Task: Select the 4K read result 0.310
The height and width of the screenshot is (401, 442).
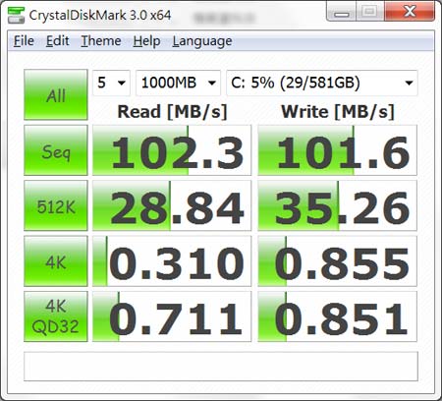Action: 172,261
